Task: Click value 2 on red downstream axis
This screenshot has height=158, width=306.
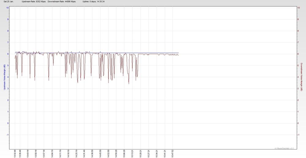Action: (x=298, y=100)
